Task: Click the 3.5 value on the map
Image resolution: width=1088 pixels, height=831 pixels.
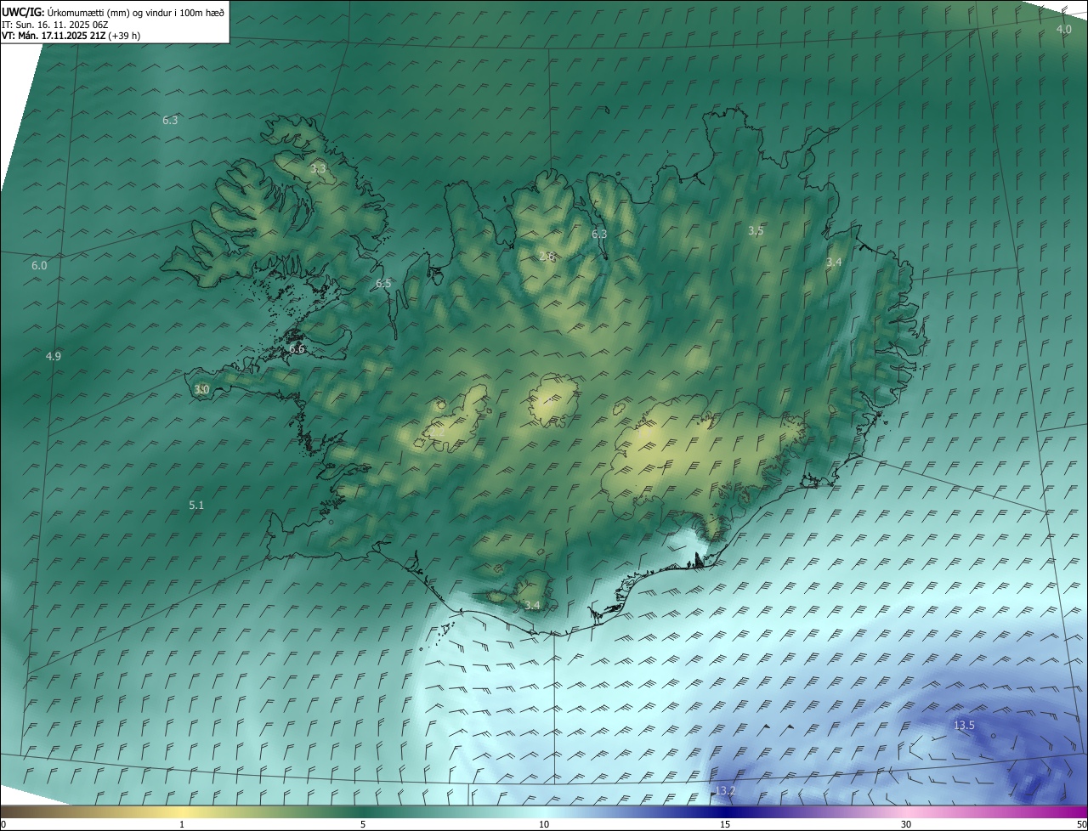Action: 756,230
